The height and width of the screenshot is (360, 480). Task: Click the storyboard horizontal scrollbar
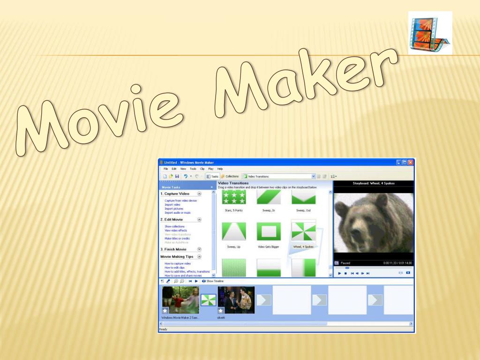click(286, 323)
